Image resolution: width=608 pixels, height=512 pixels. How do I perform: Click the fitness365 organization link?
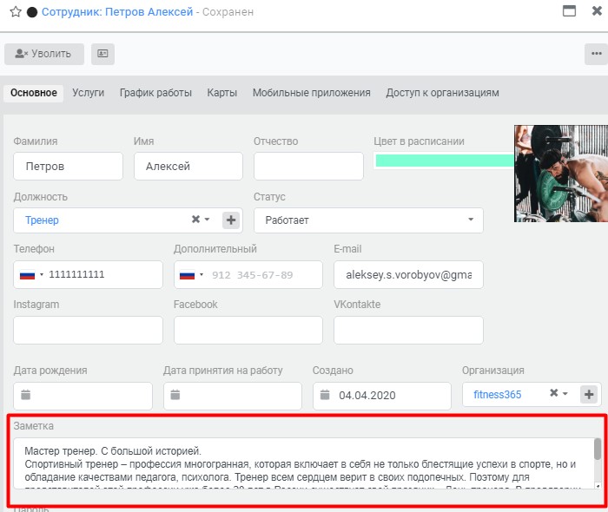[x=498, y=395]
